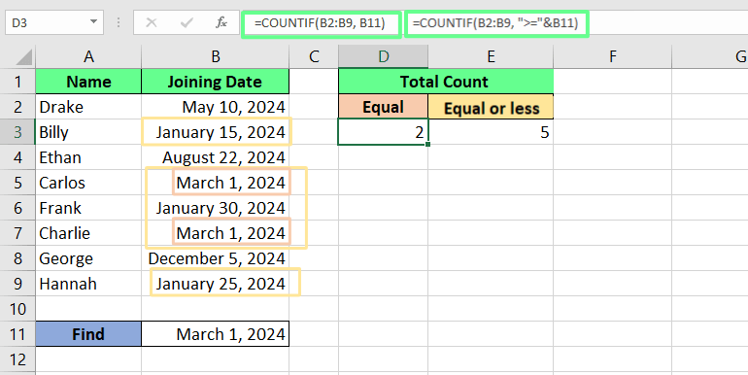Select row 4 header

[x=17, y=157]
